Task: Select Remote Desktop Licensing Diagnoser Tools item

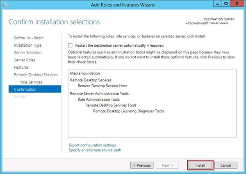Action: pyautogui.click(x=128, y=111)
